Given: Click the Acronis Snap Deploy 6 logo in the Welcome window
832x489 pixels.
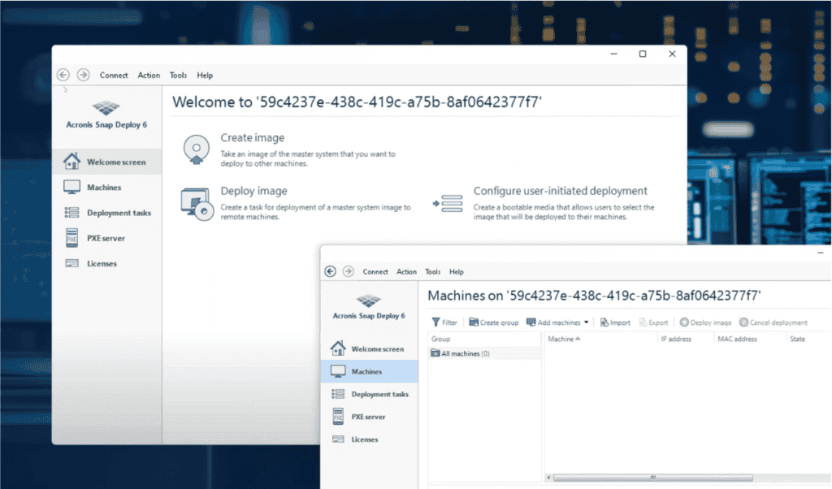Looking at the screenshot, I should coord(106,108).
